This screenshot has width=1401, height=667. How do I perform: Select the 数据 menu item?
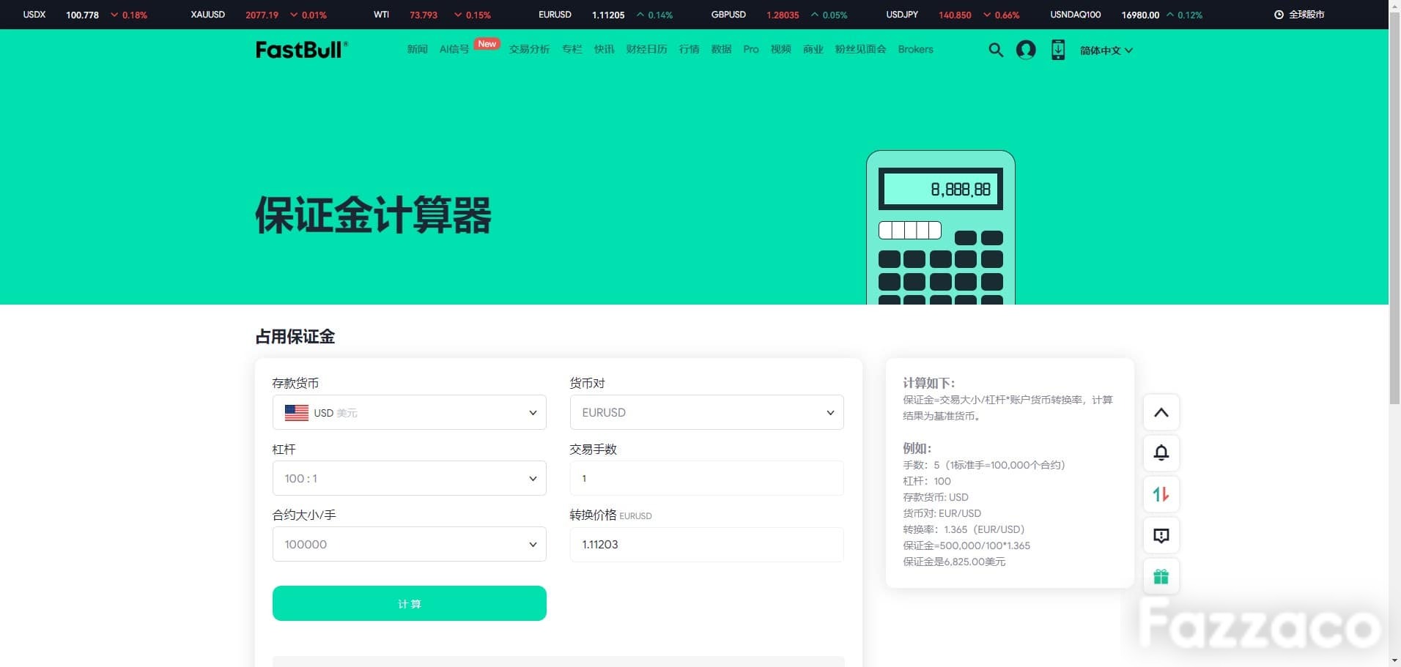tap(721, 50)
